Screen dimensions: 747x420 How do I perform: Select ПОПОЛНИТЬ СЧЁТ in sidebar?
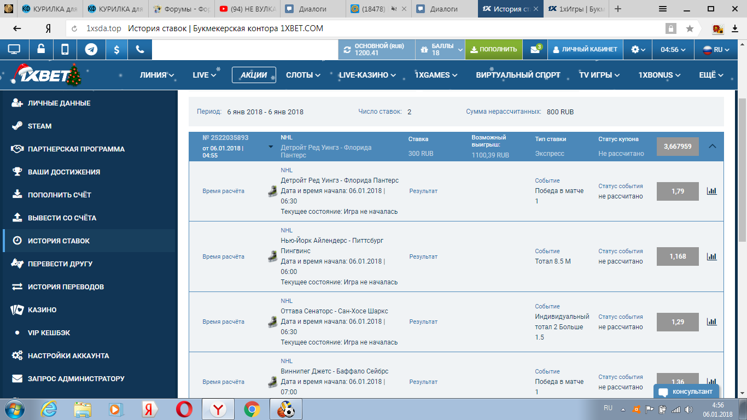(x=89, y=195)
